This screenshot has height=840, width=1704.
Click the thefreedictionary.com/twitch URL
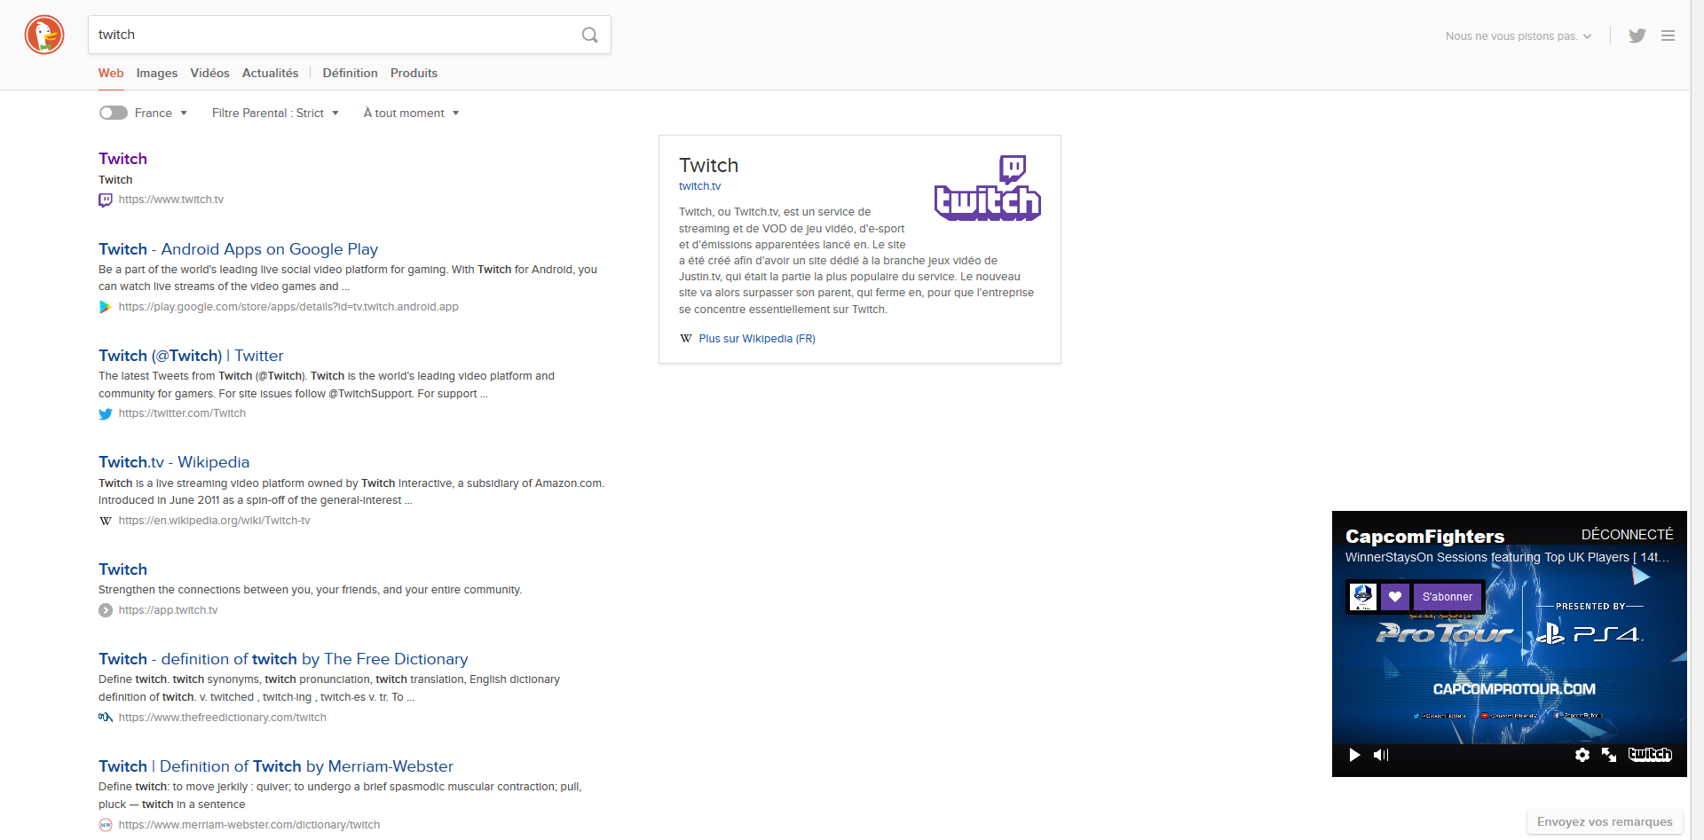click(x=222, y=718)
